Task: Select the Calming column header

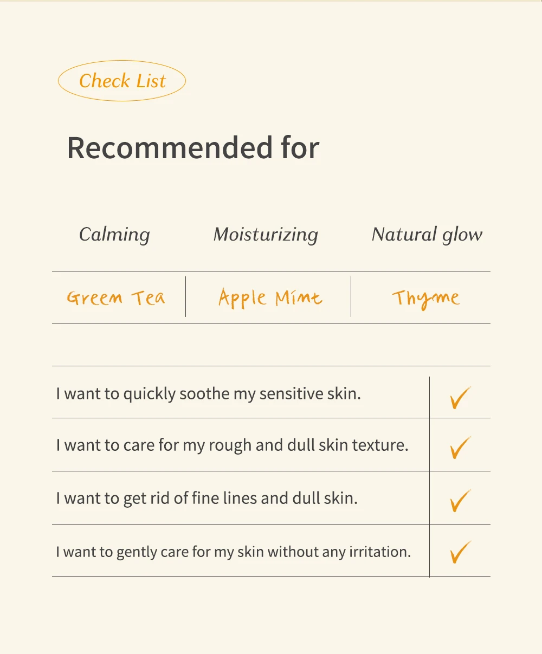Action: point(114,235)
